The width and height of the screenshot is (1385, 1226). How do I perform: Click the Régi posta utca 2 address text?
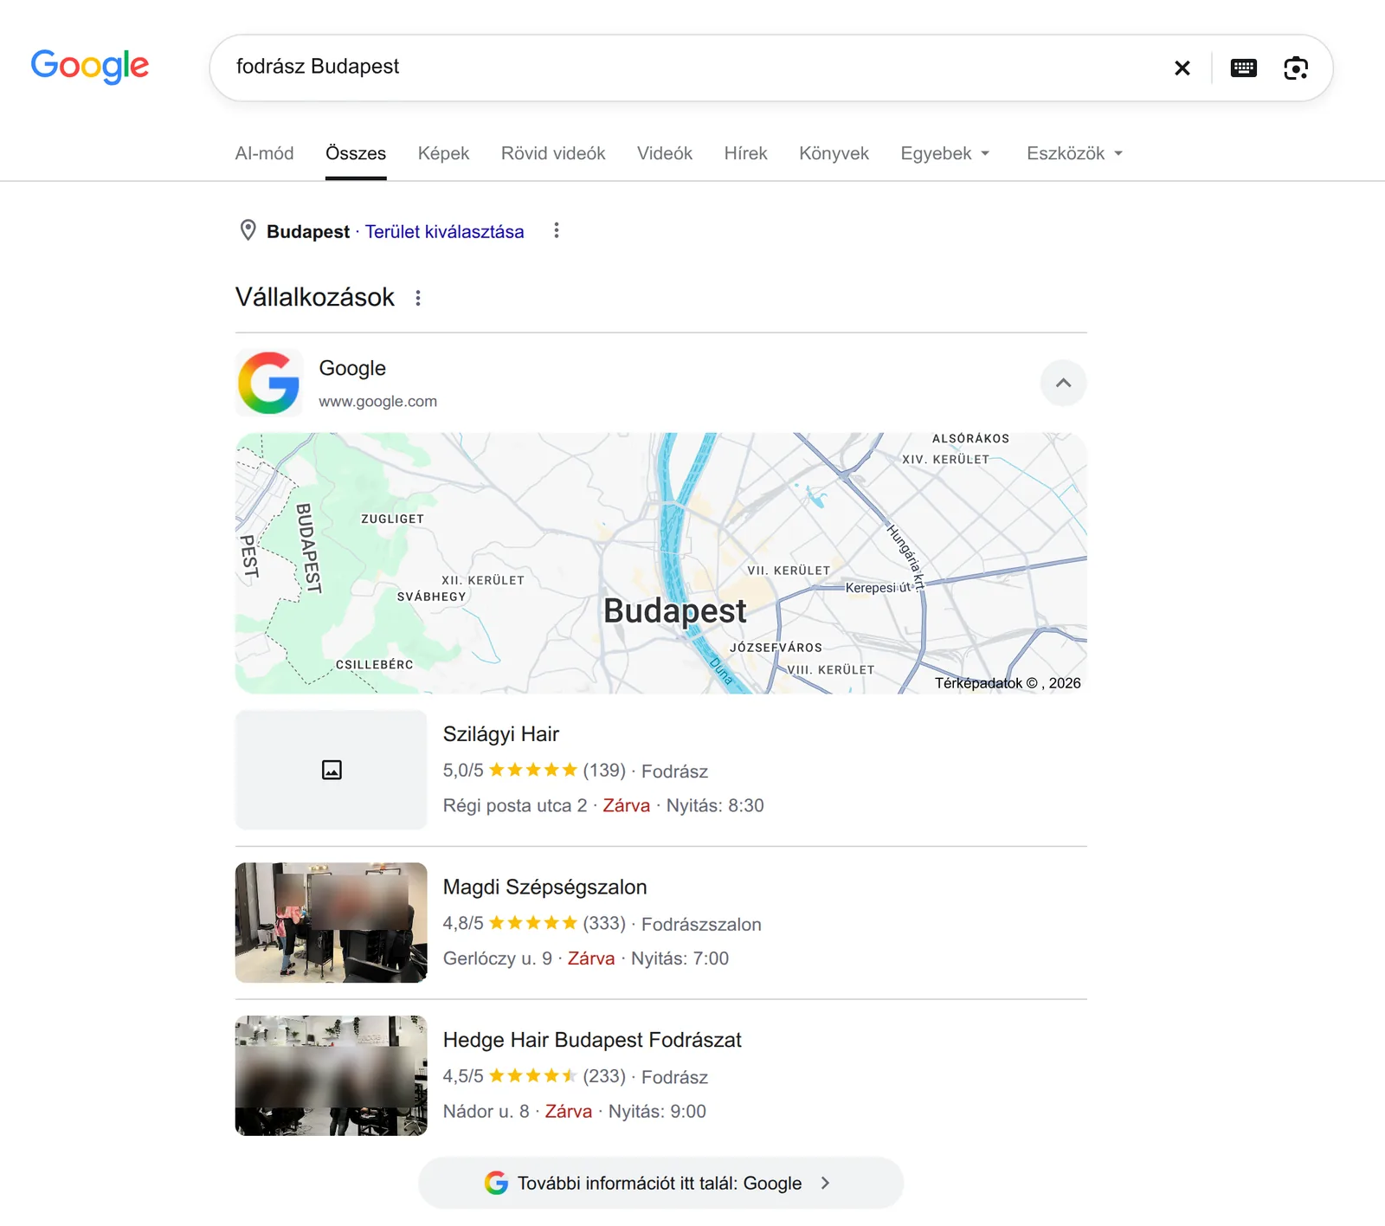pyautogui.click(x=515, y=805)
